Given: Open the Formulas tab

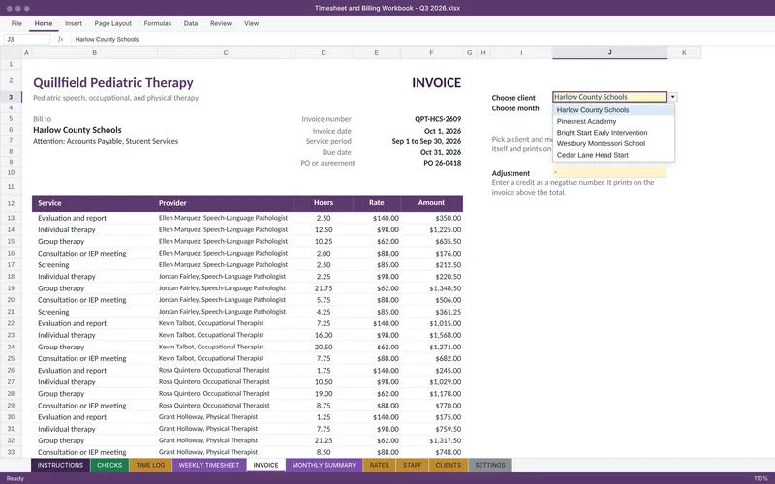Looking at the screenshot, I should point(158,23).
